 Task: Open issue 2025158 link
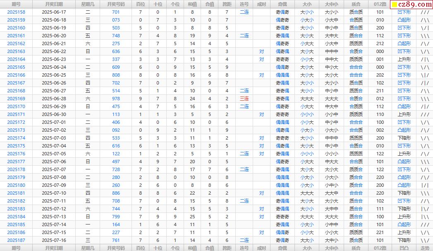click(16, 12)
